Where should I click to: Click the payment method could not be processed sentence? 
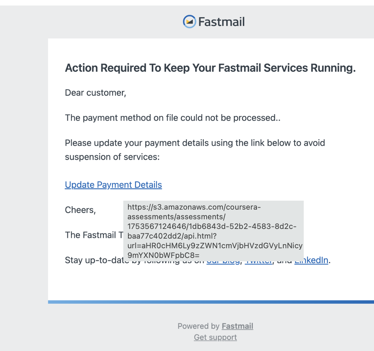173,118
